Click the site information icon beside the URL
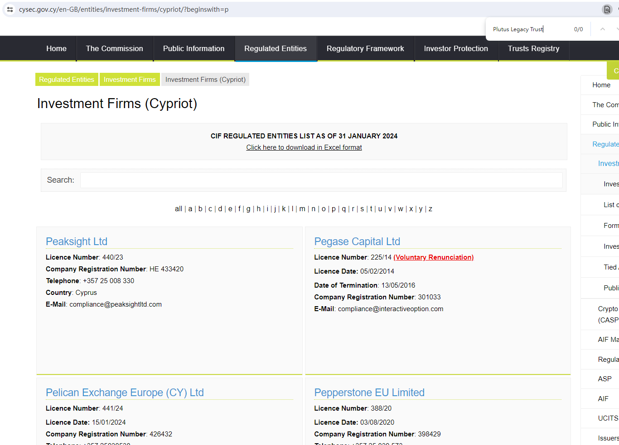Viewport: 619px width, 445px height. point(10,9)
